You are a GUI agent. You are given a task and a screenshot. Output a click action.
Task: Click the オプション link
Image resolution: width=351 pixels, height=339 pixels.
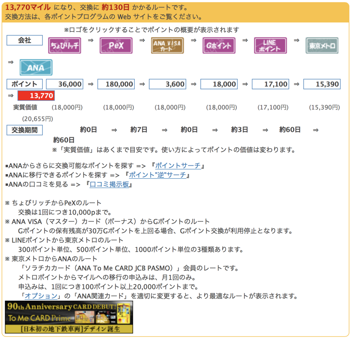[41, 296]
